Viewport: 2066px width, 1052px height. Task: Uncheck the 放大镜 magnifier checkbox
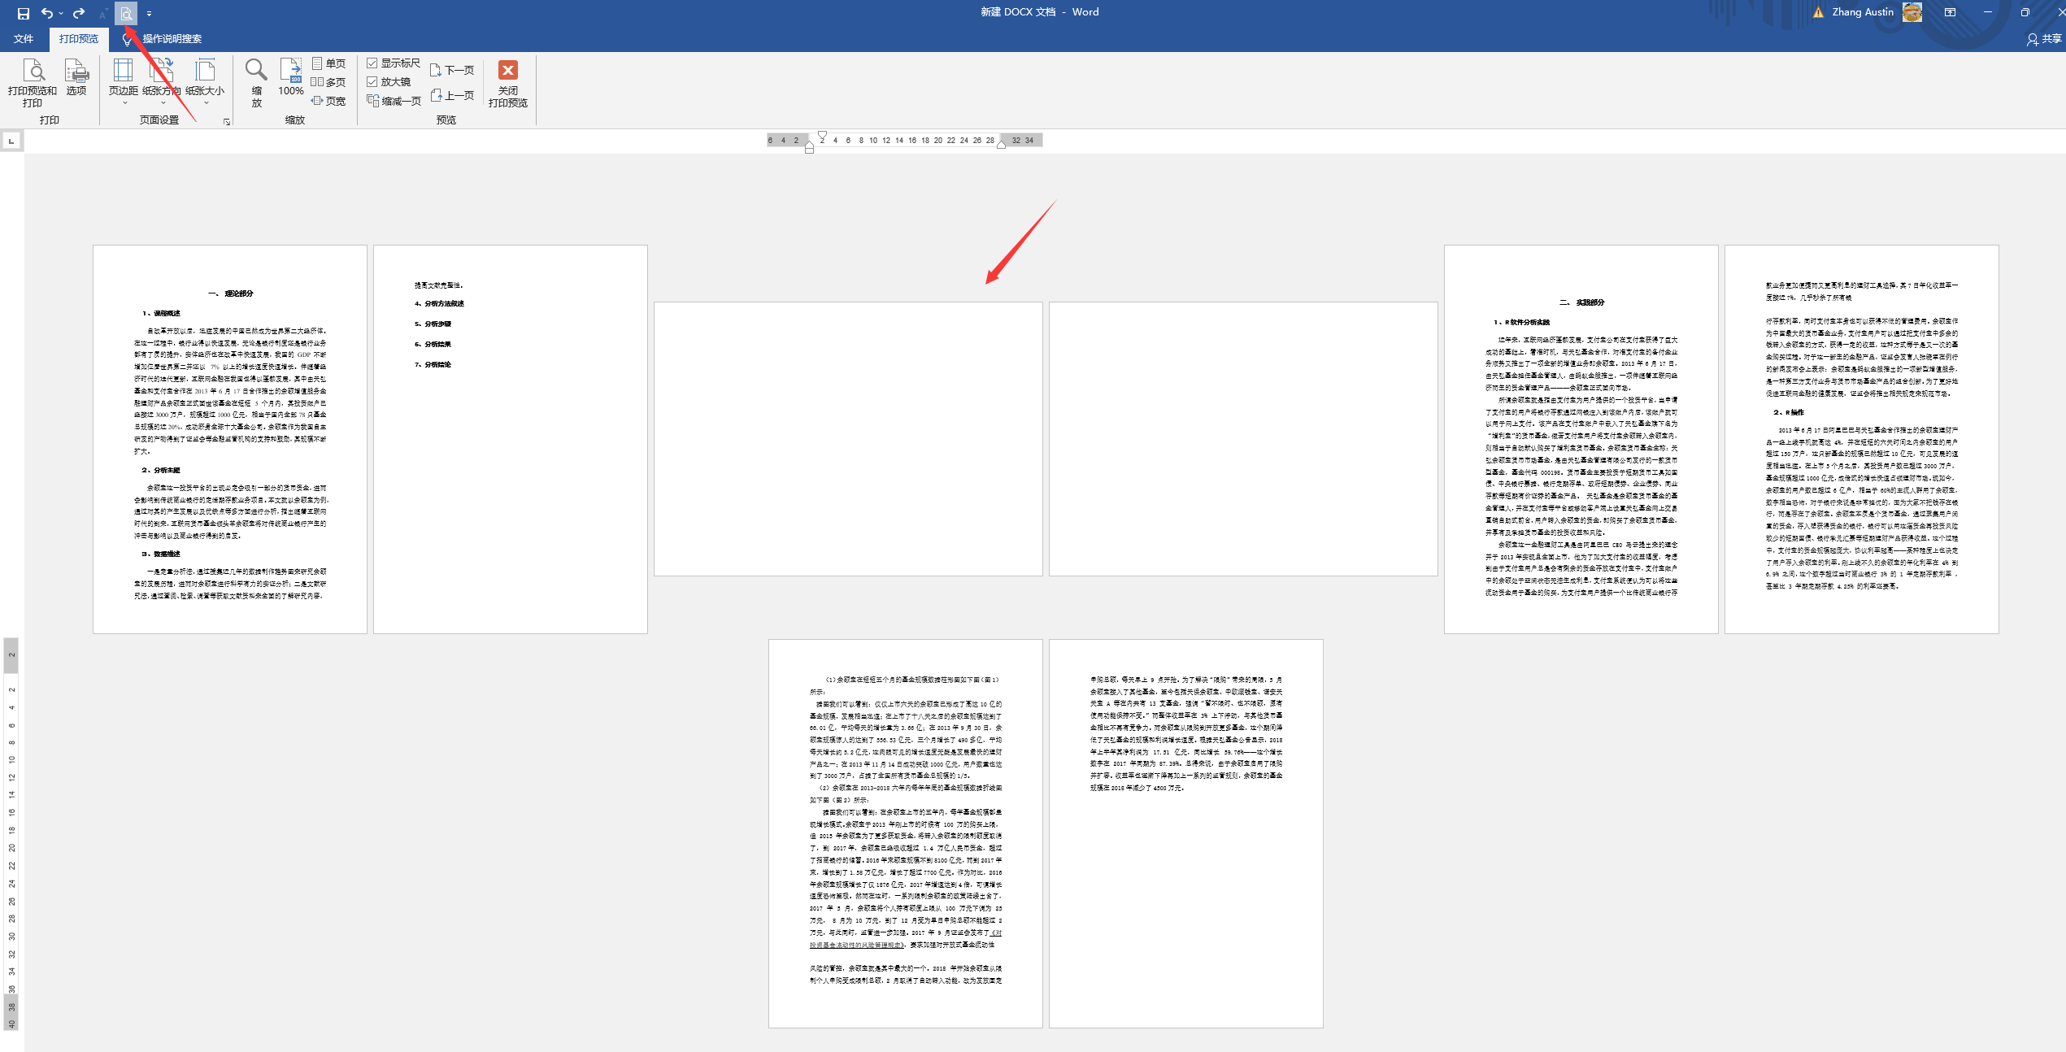[372, 81]
